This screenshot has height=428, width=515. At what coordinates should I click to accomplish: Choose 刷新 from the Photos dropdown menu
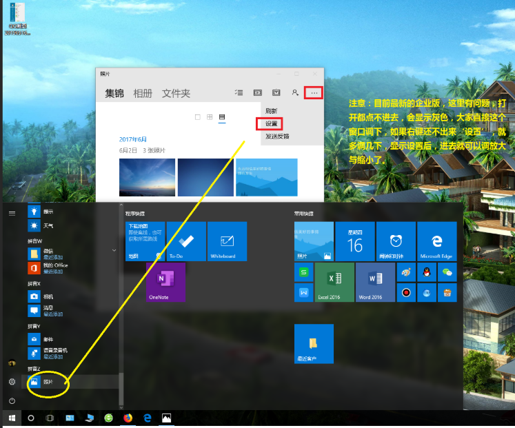(x=272, y=111)
